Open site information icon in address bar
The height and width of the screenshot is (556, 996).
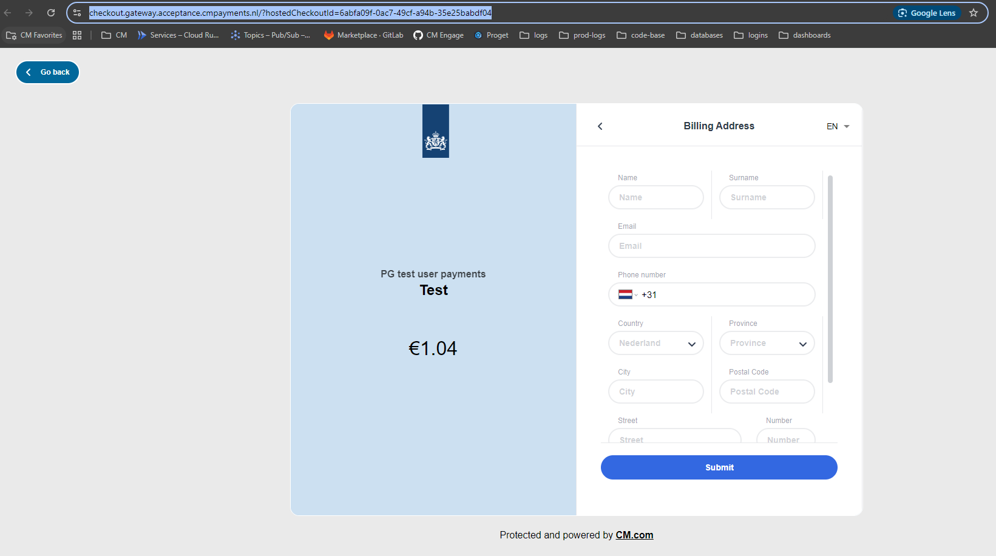click(77, 13)
